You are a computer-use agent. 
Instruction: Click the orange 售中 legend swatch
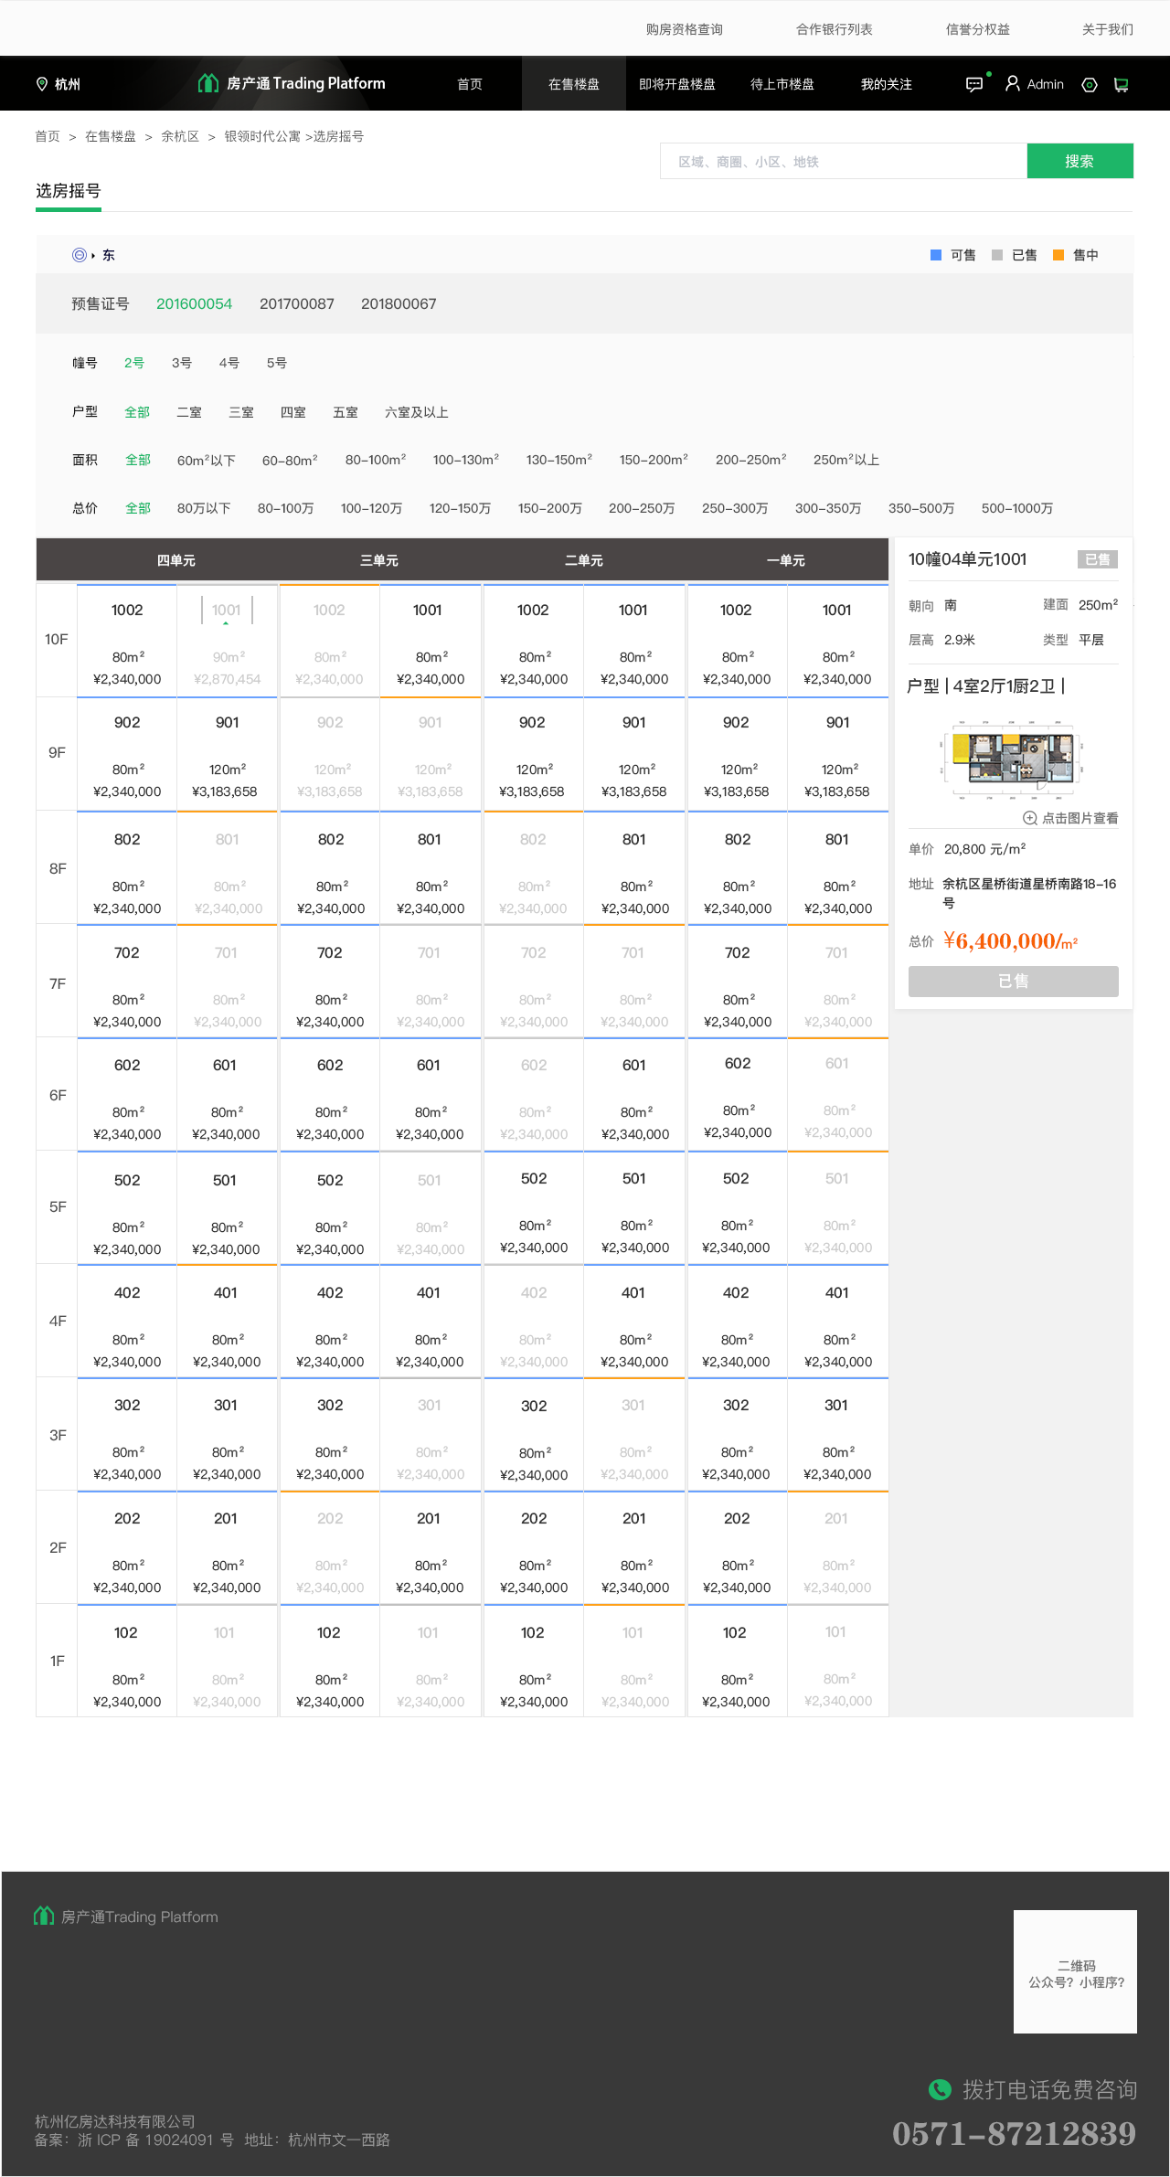pos(1058,255)
